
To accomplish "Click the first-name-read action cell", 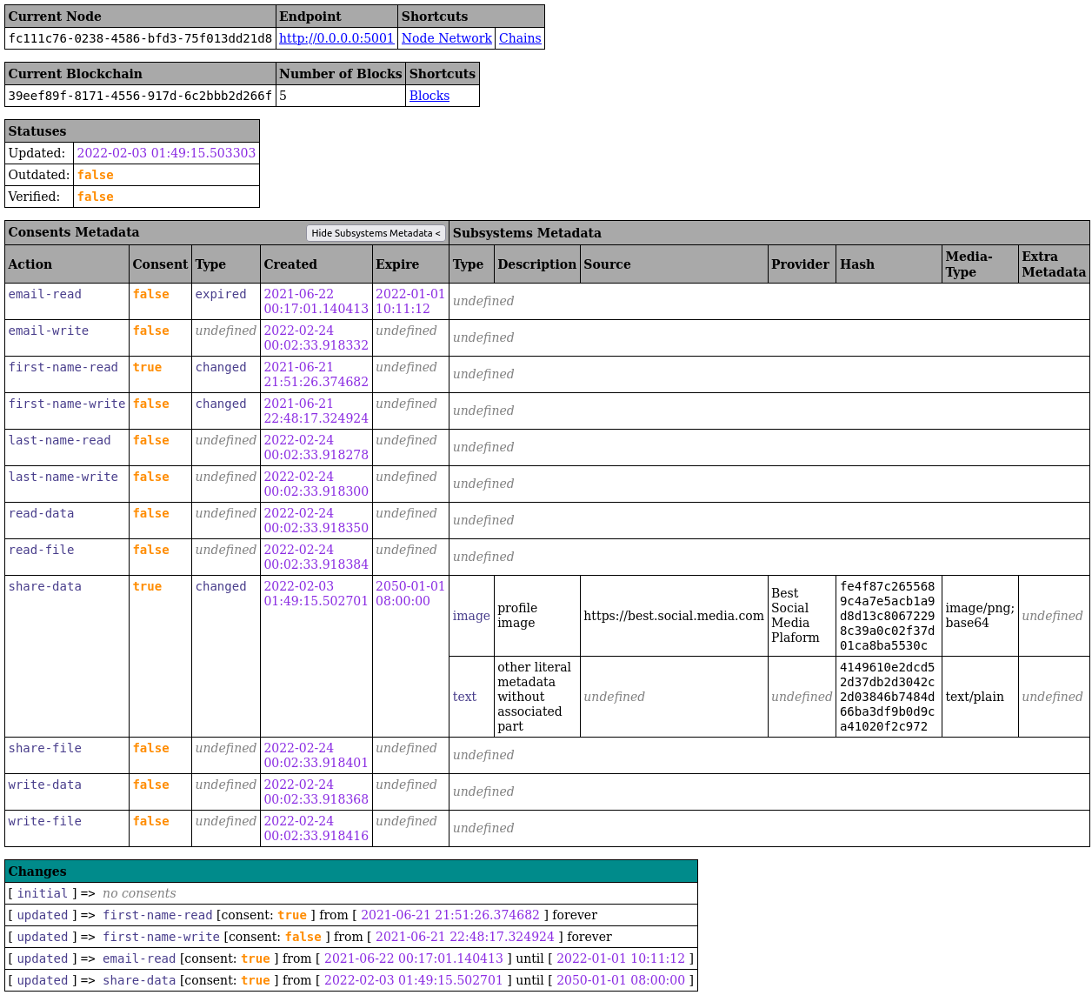I will pyautogui.click(x=67, y=375).
